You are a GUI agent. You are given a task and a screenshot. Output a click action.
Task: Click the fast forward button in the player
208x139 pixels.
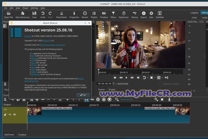click(x=132, y=78)
